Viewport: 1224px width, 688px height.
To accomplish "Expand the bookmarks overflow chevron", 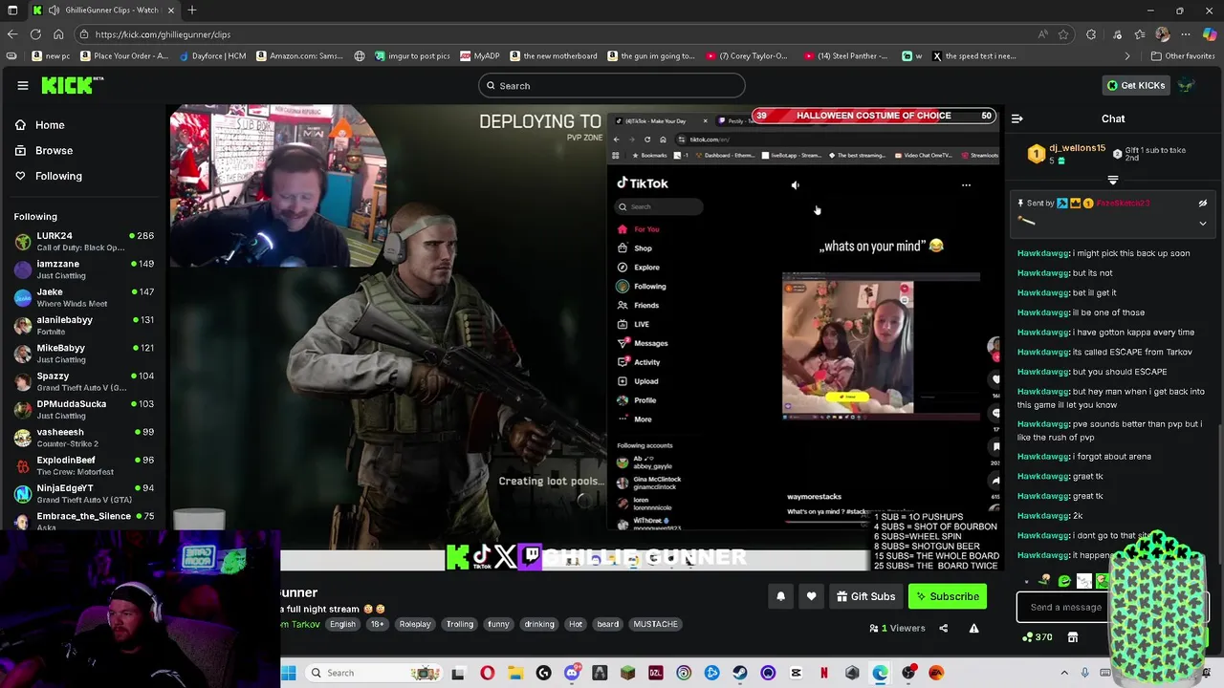I will coord(1127,55).
